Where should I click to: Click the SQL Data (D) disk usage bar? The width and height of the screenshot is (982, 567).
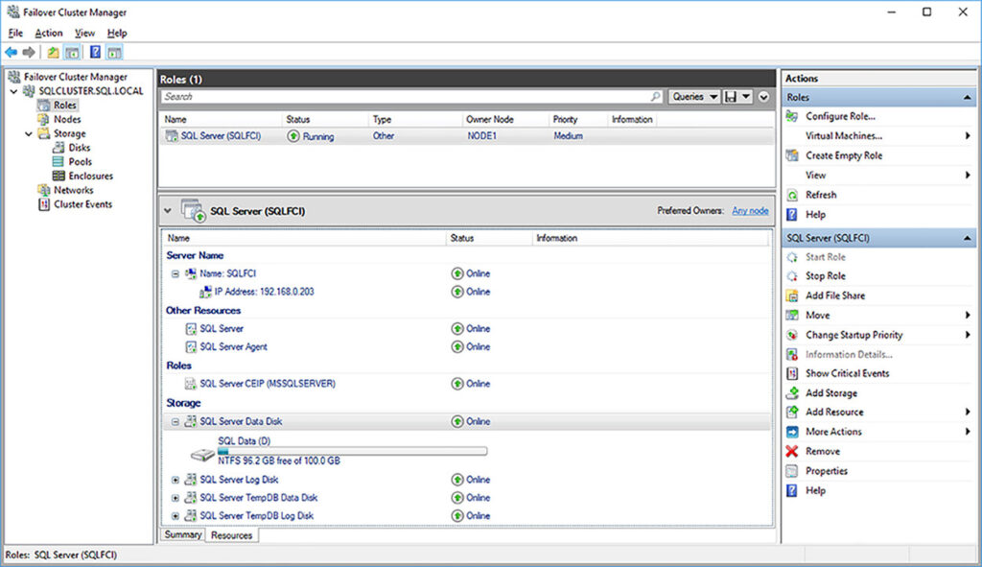point(353,451)
